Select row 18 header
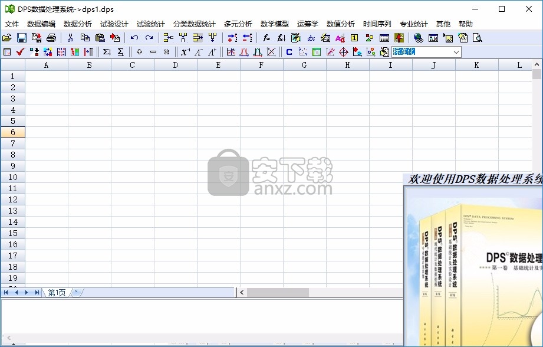 pos(13,267)
